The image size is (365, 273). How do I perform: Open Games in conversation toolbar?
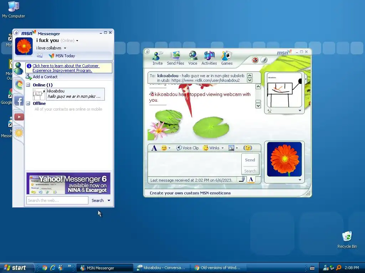(x=227, y=58)
